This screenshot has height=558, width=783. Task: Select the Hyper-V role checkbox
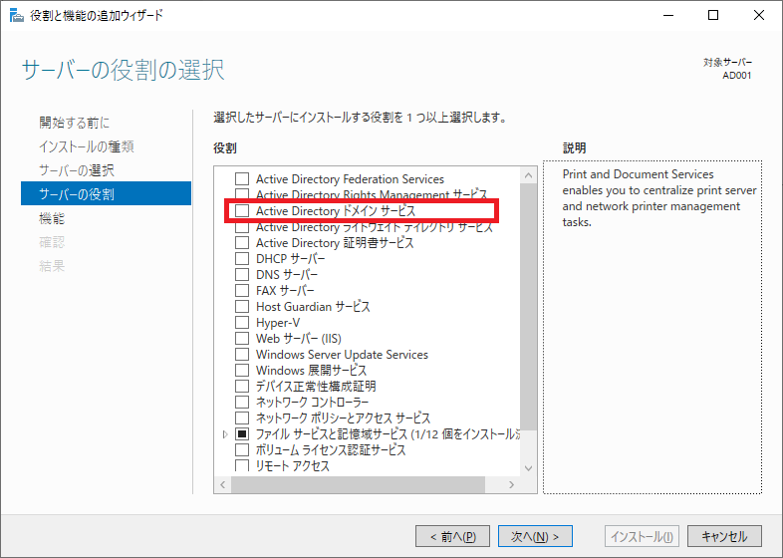[242, 322]
